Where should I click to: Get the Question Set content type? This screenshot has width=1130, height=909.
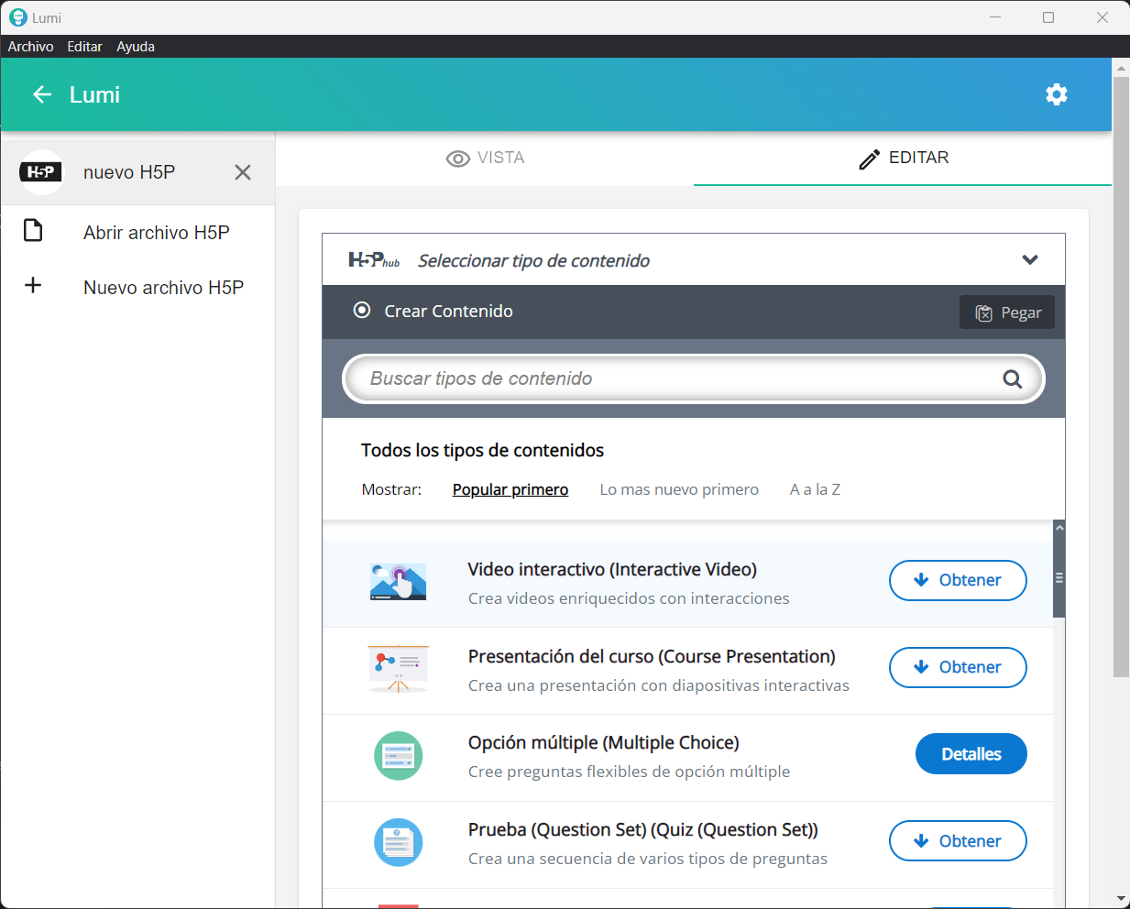pyautogui.click(x=958, y=841)
